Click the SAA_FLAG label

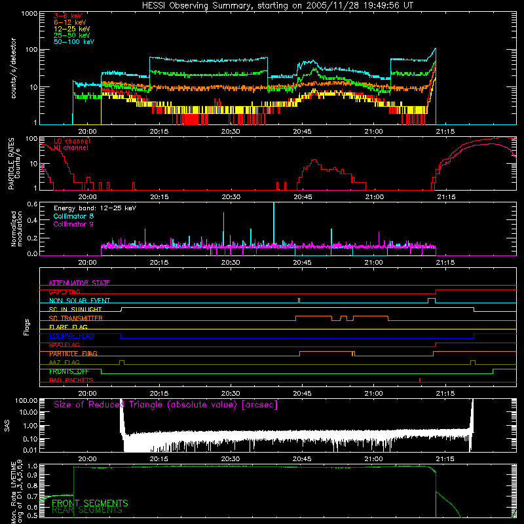tap(64, 345)
